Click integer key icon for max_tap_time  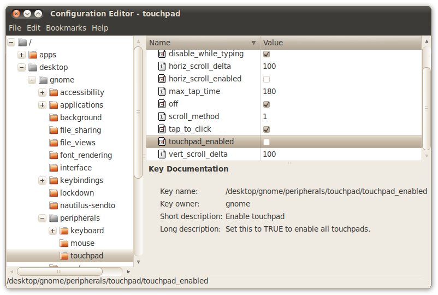(162, 91)
